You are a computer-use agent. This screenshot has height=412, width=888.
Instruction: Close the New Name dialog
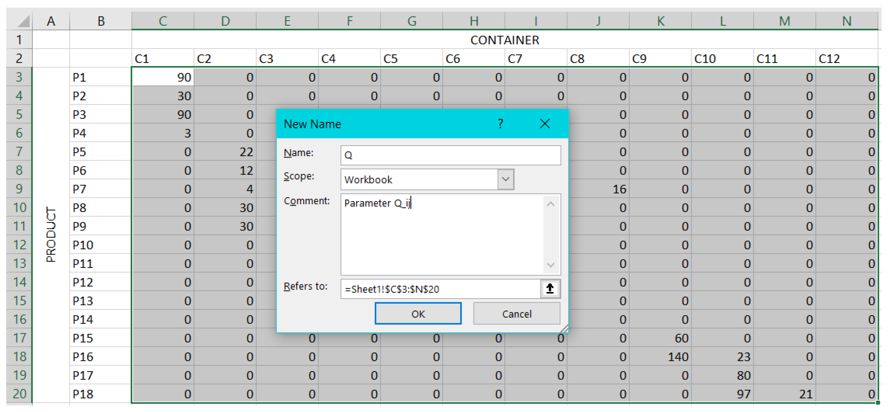545,124
